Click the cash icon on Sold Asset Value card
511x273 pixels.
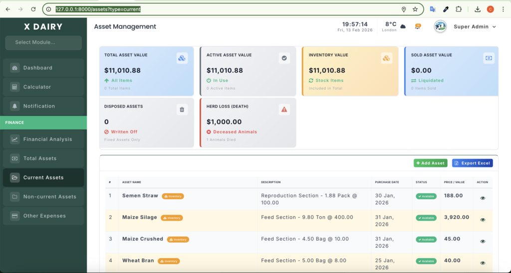point(489,58)
